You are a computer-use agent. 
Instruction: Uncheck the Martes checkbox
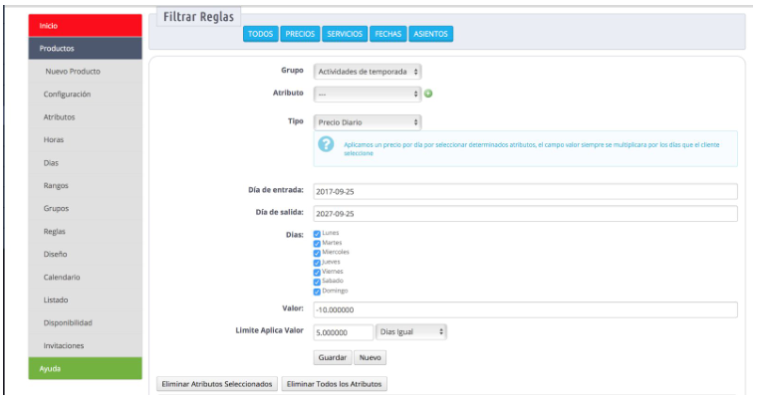click(x=317, y=243)
